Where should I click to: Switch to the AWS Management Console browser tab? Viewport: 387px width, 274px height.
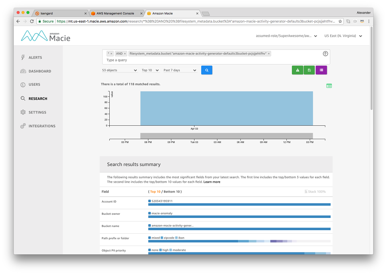pos(116,13)
